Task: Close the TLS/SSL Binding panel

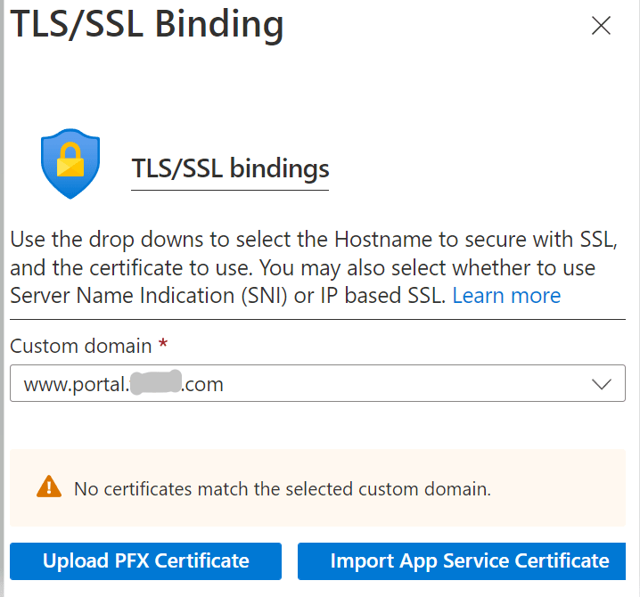Action: pos(602,26)
